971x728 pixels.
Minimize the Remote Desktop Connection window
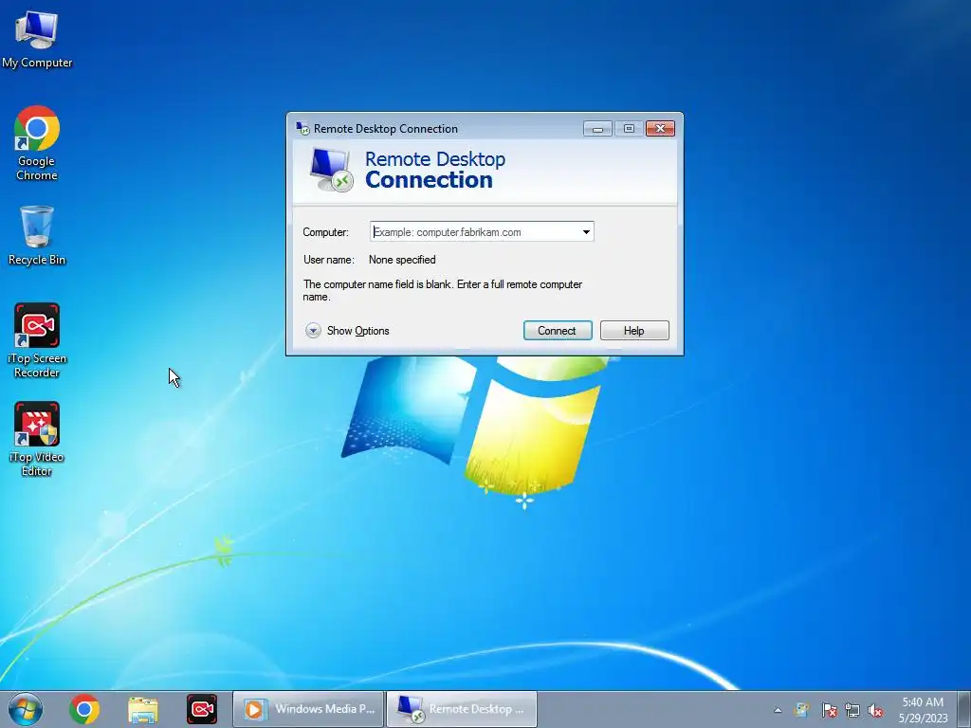[x=597, y=129]
